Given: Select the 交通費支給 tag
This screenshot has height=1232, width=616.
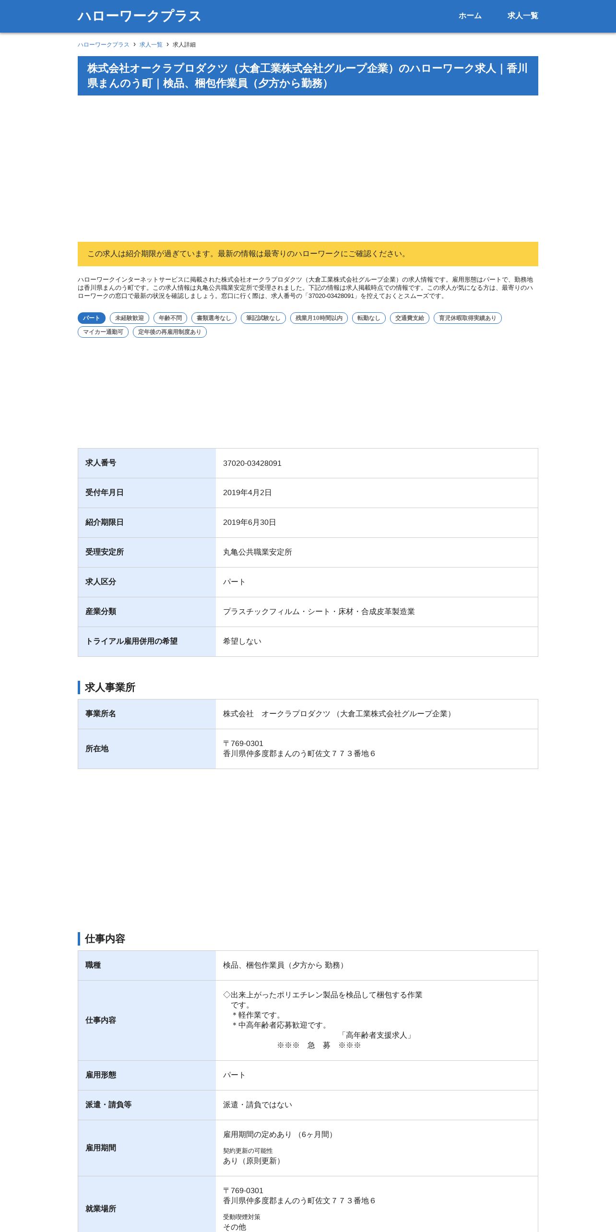Looking at the screenshot, I should [x=410, y=318].
